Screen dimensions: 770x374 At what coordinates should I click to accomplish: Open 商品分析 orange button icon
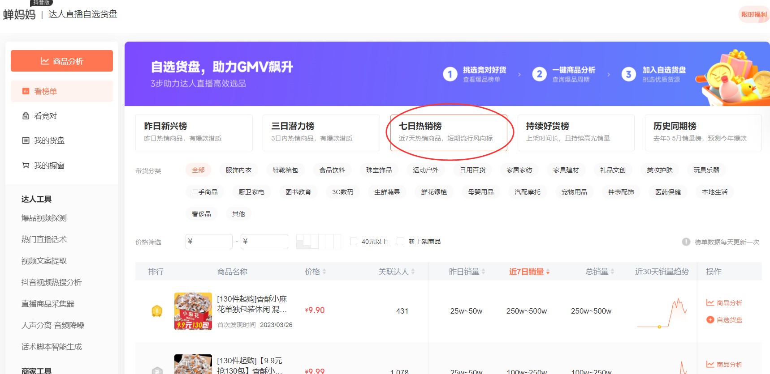[45, 61]
